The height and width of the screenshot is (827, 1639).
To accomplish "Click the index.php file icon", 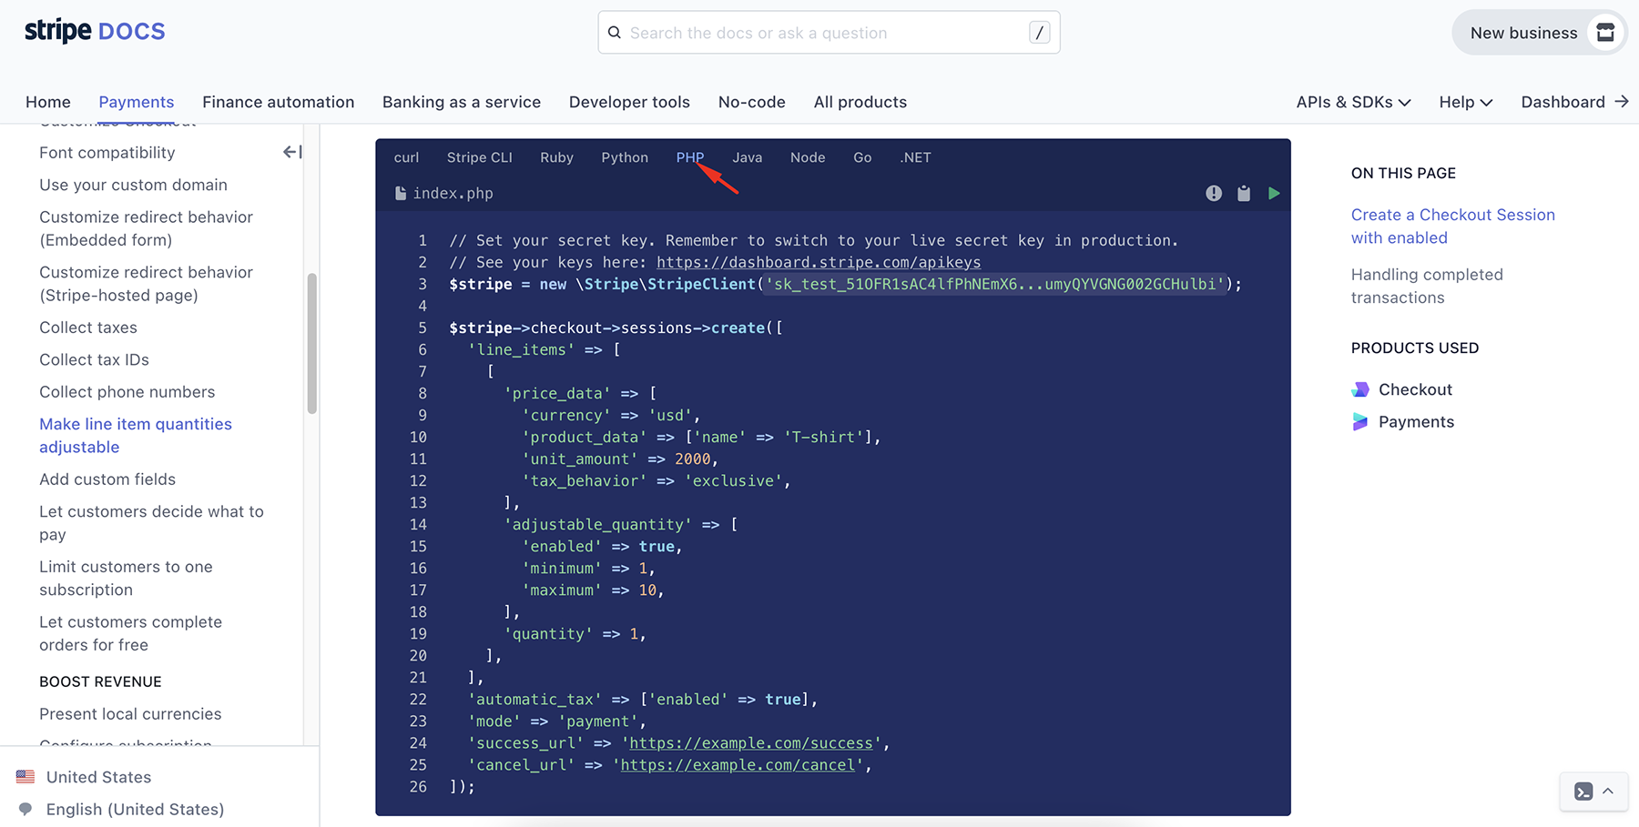I will coord(400,193).
